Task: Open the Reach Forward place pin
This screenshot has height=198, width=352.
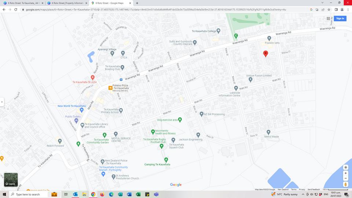Action: [x=60, y=141]
